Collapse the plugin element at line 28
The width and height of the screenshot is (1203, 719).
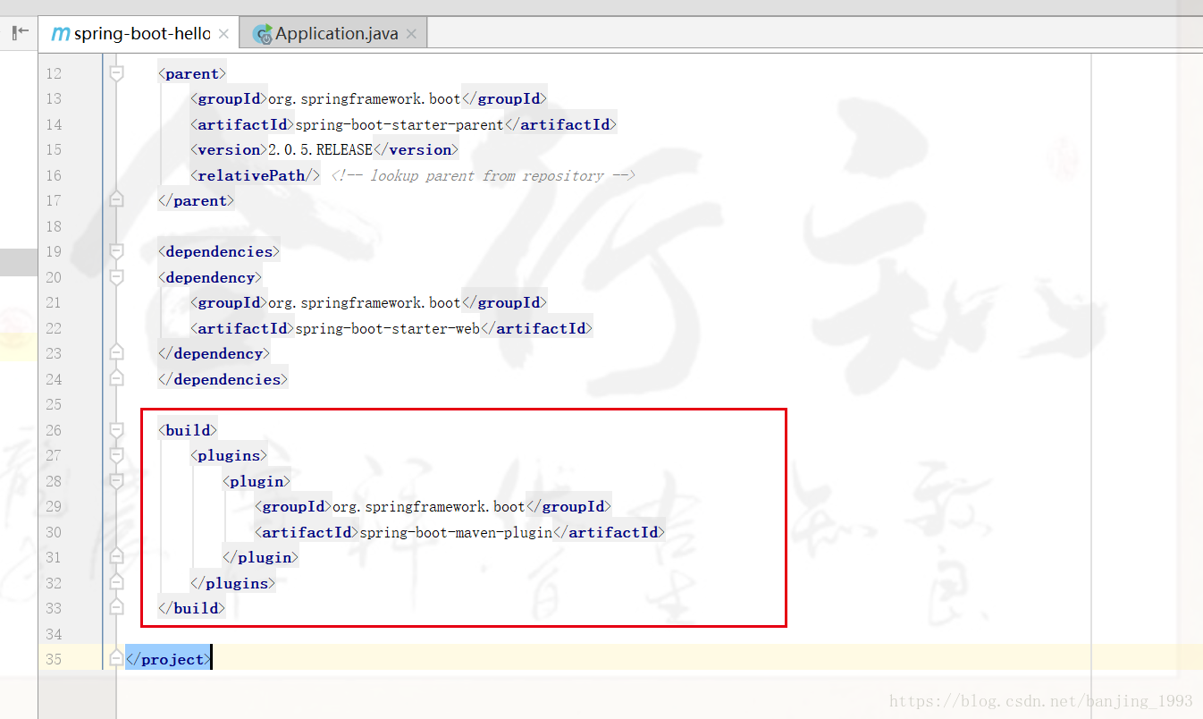116,481
